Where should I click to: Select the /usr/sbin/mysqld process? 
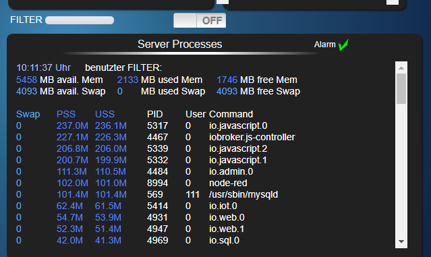[x=147, y=195]
